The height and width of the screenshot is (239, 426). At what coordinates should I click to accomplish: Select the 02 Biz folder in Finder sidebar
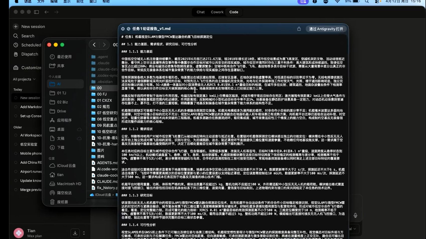(62, 102)
